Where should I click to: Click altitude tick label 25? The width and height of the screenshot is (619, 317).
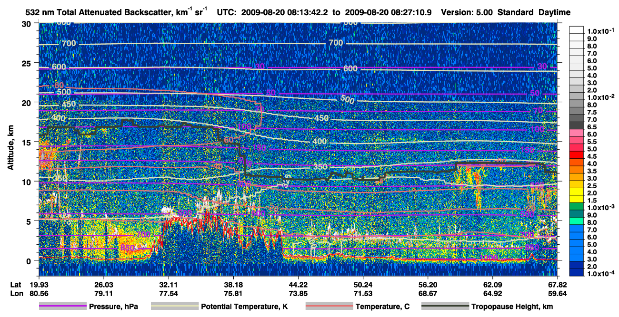[x=28, y=63]
